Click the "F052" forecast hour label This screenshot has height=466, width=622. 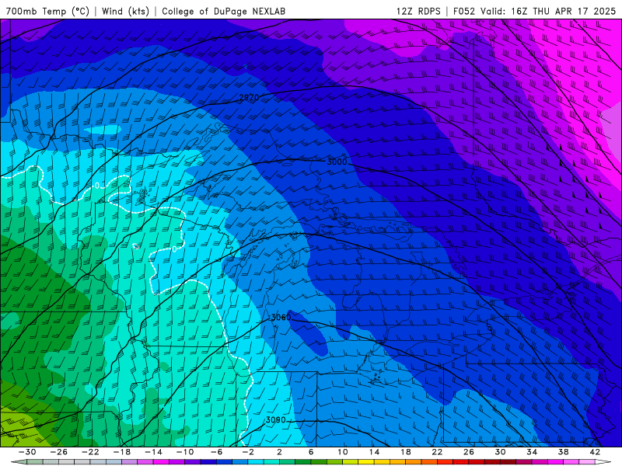pos(463,11)
